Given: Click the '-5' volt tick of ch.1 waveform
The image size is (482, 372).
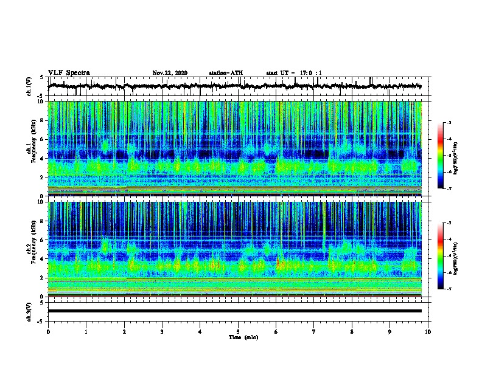Looking at the screenshot, I should [41, 96].
